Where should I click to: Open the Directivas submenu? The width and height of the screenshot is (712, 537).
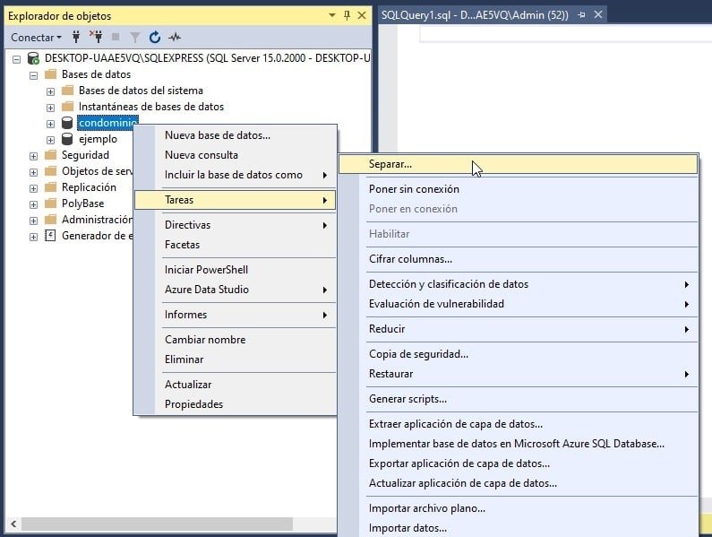(236, 225)
